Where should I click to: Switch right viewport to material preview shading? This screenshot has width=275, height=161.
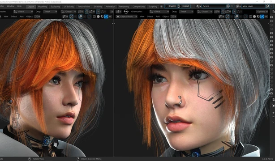258,17
